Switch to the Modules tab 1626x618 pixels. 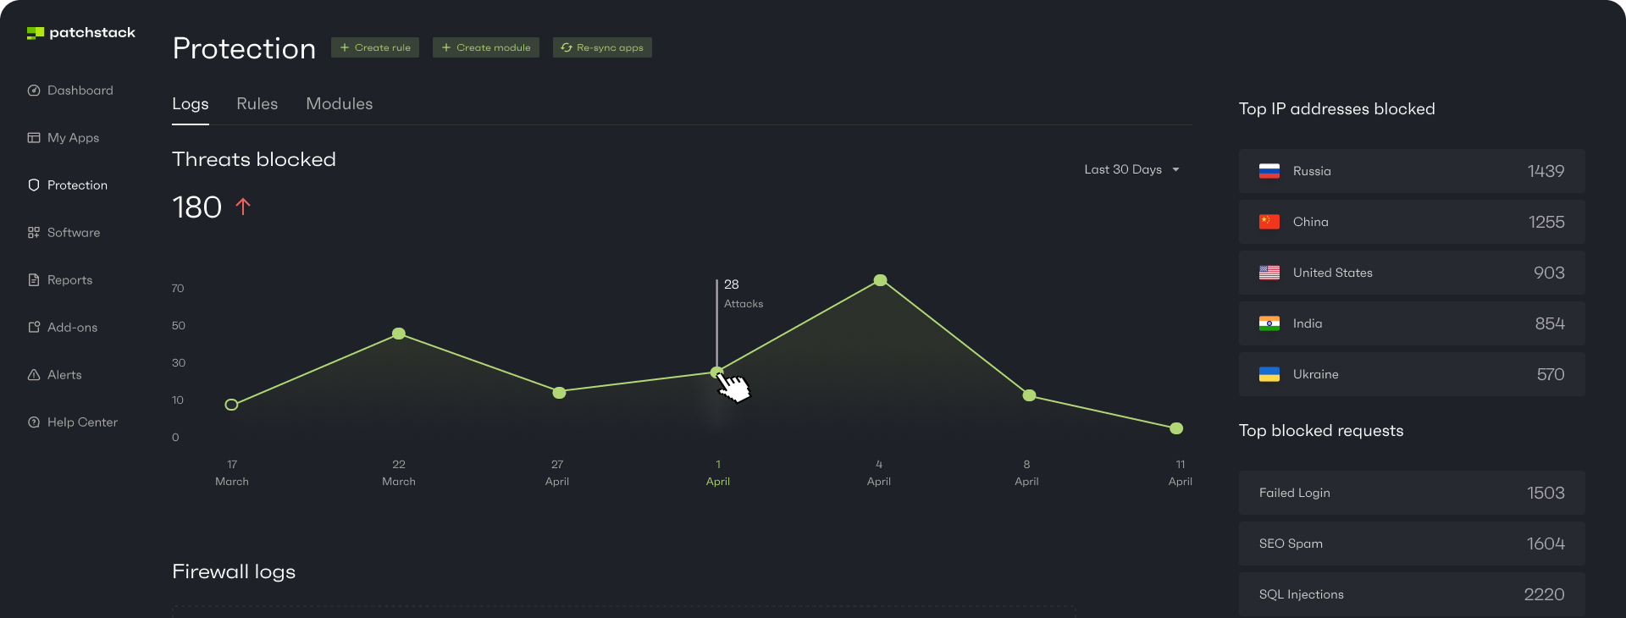[339, 104]
